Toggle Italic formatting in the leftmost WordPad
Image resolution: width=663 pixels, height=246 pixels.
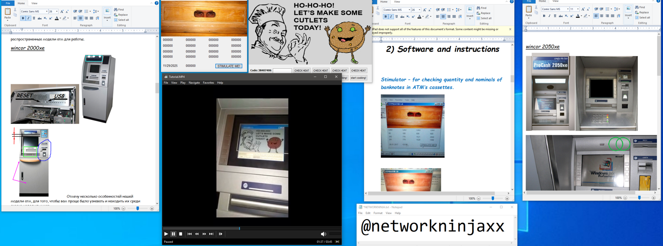click(x=28, y=18)
